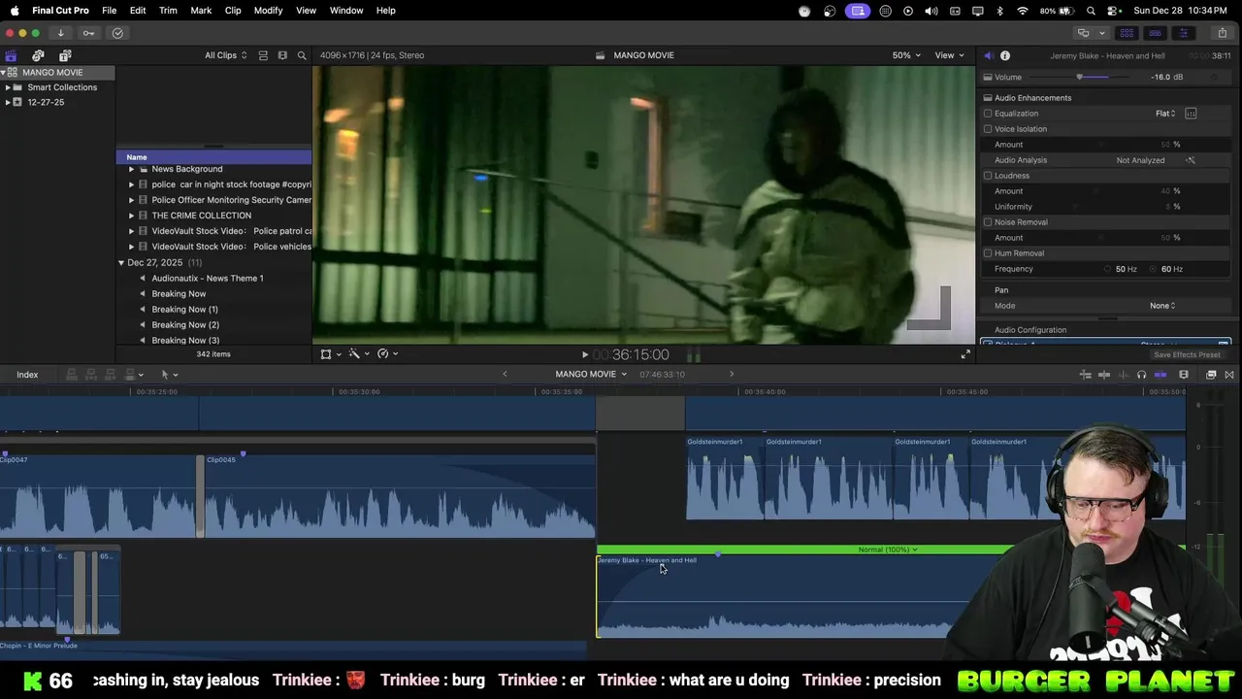This screenshot has height=699, width=1242.
Task: Open the MANGO MOVIE project dropdown
Action: pyautogui.click(x=591, y=375)
